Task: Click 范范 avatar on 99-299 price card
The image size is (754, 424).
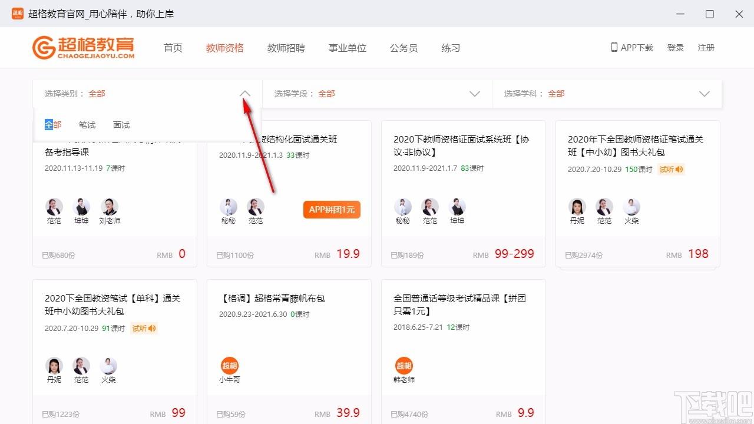Action: (x=430, y=207)
